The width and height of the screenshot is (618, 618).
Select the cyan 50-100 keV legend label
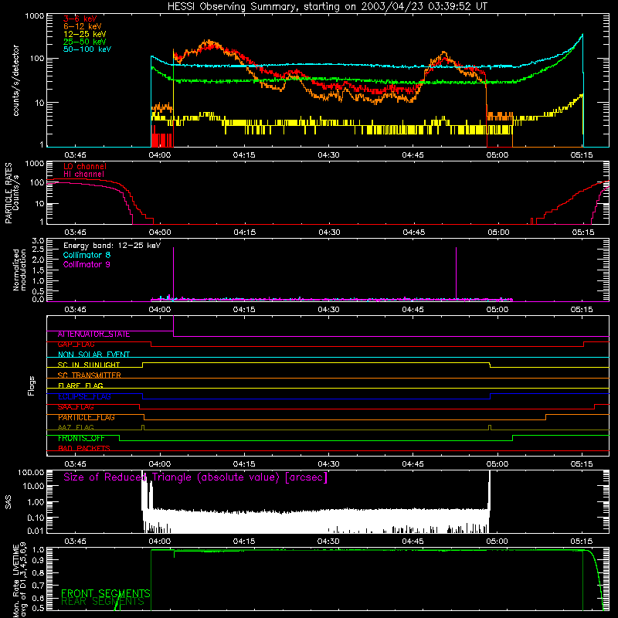coord(87,49)
